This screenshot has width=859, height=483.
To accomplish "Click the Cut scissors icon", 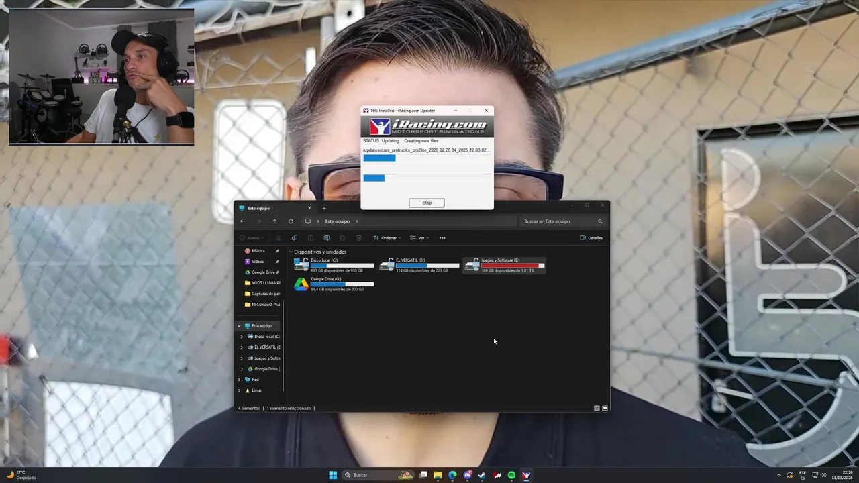I will [279, 238].
